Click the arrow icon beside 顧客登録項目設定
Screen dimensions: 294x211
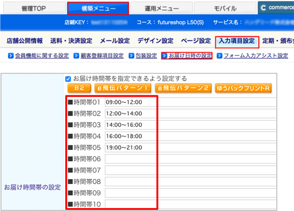(76, 56)
